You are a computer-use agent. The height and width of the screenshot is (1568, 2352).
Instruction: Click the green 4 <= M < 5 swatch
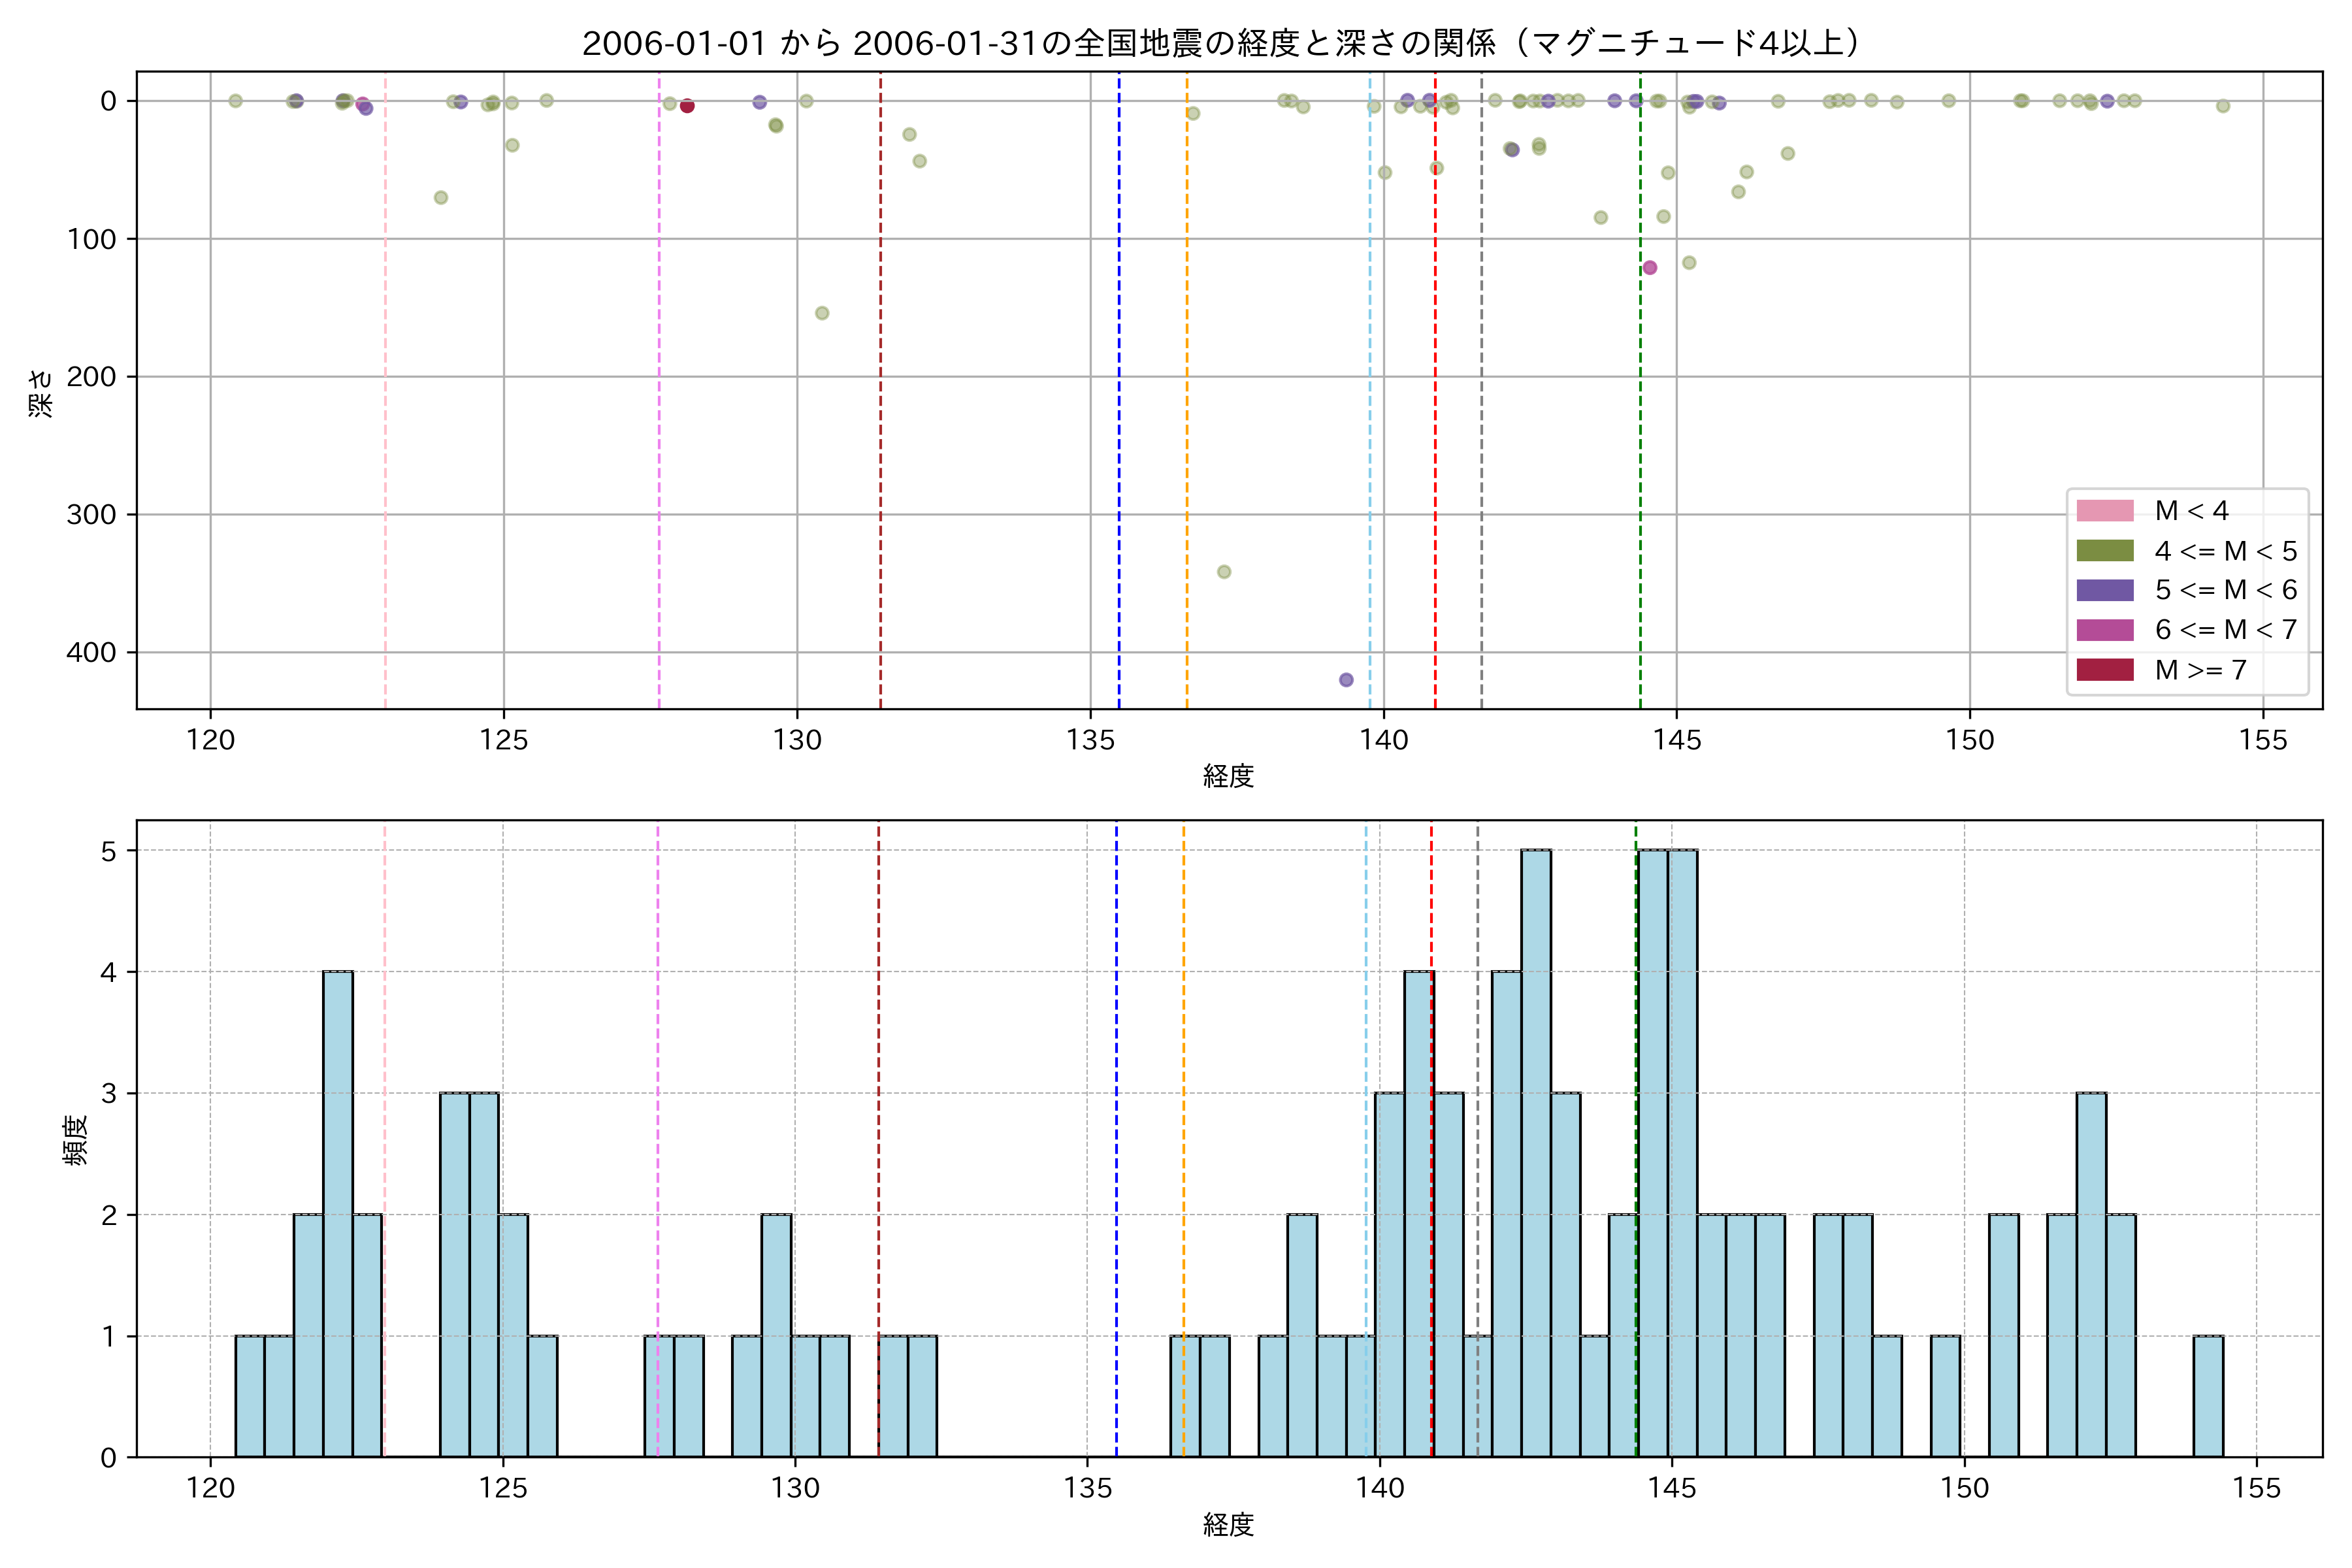coord(2104,551)
